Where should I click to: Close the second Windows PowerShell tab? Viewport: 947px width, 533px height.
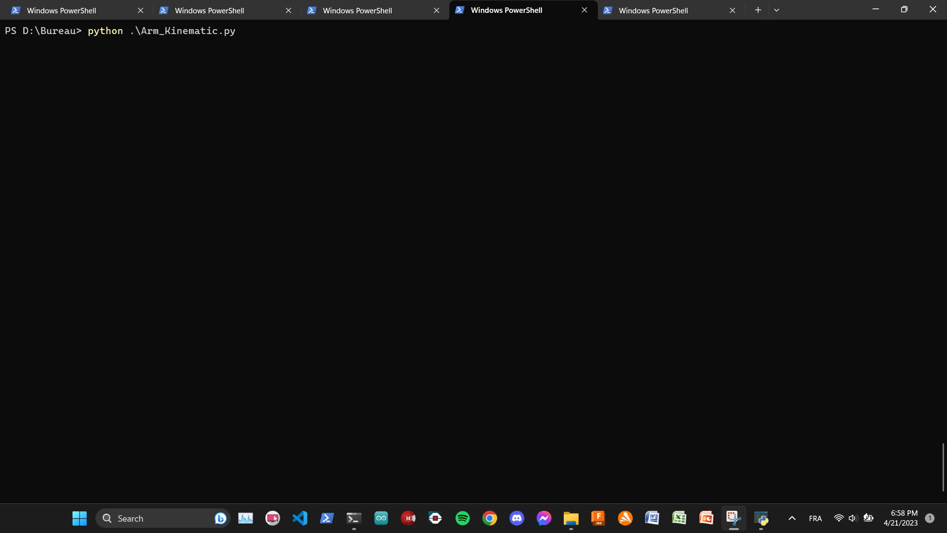[x=289, y=10]
